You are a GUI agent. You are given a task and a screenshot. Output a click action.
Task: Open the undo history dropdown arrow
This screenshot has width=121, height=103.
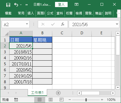pyautogui.click(x=21, y=5)
